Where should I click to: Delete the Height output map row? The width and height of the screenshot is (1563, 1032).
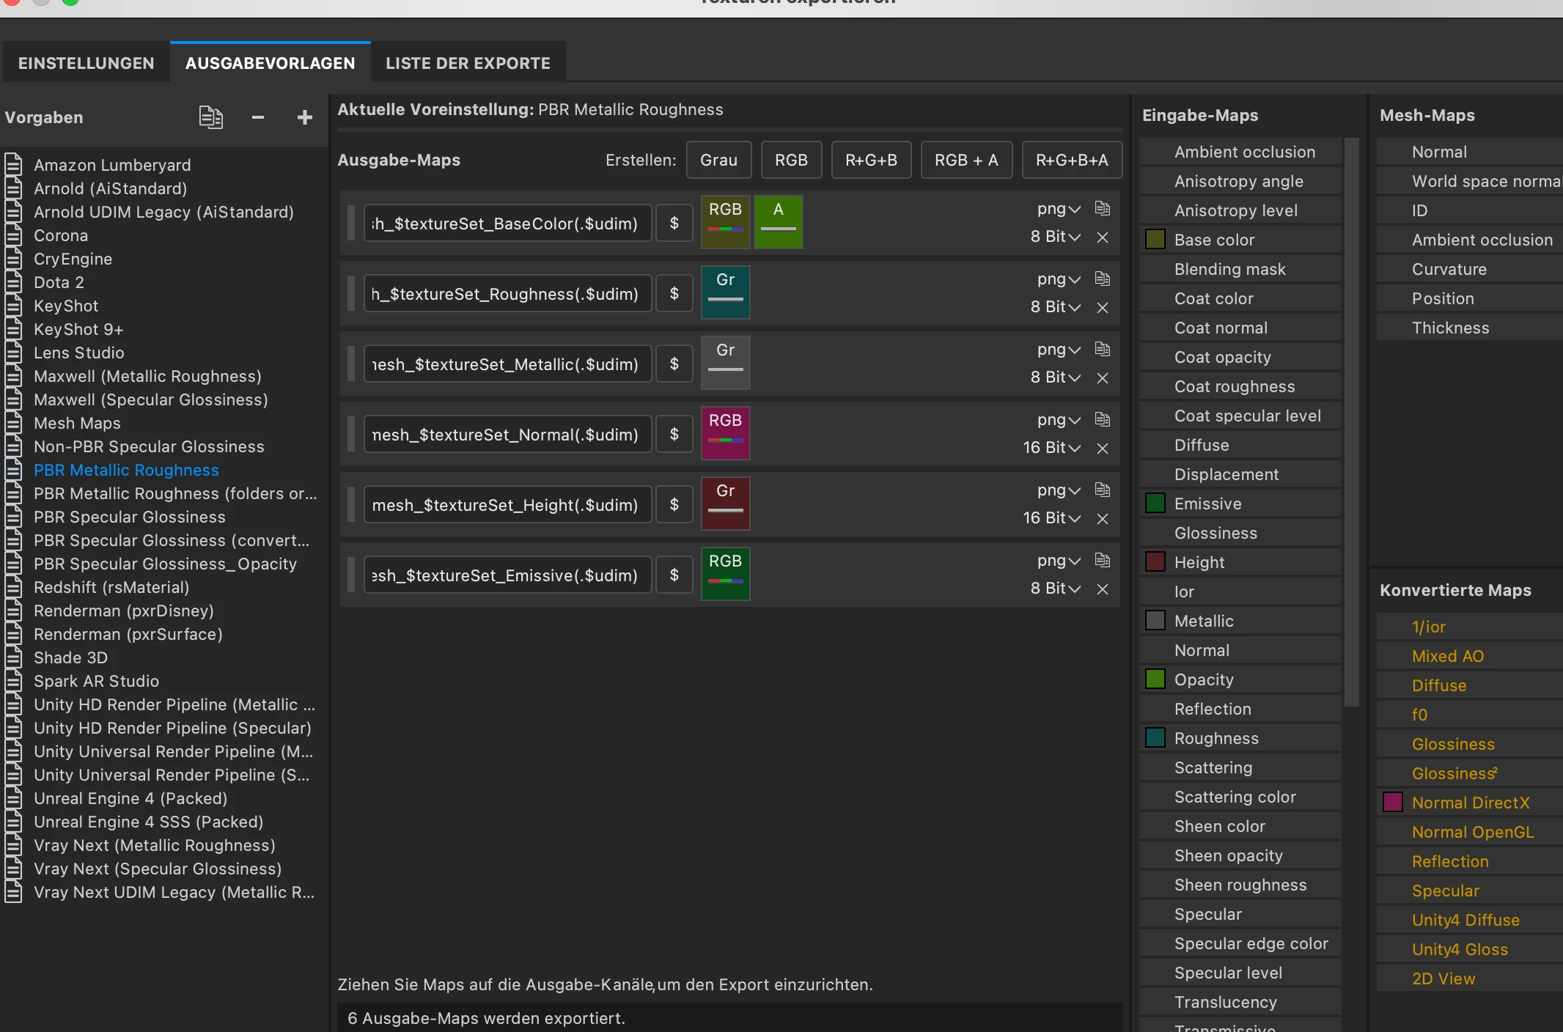[1102, 519]
